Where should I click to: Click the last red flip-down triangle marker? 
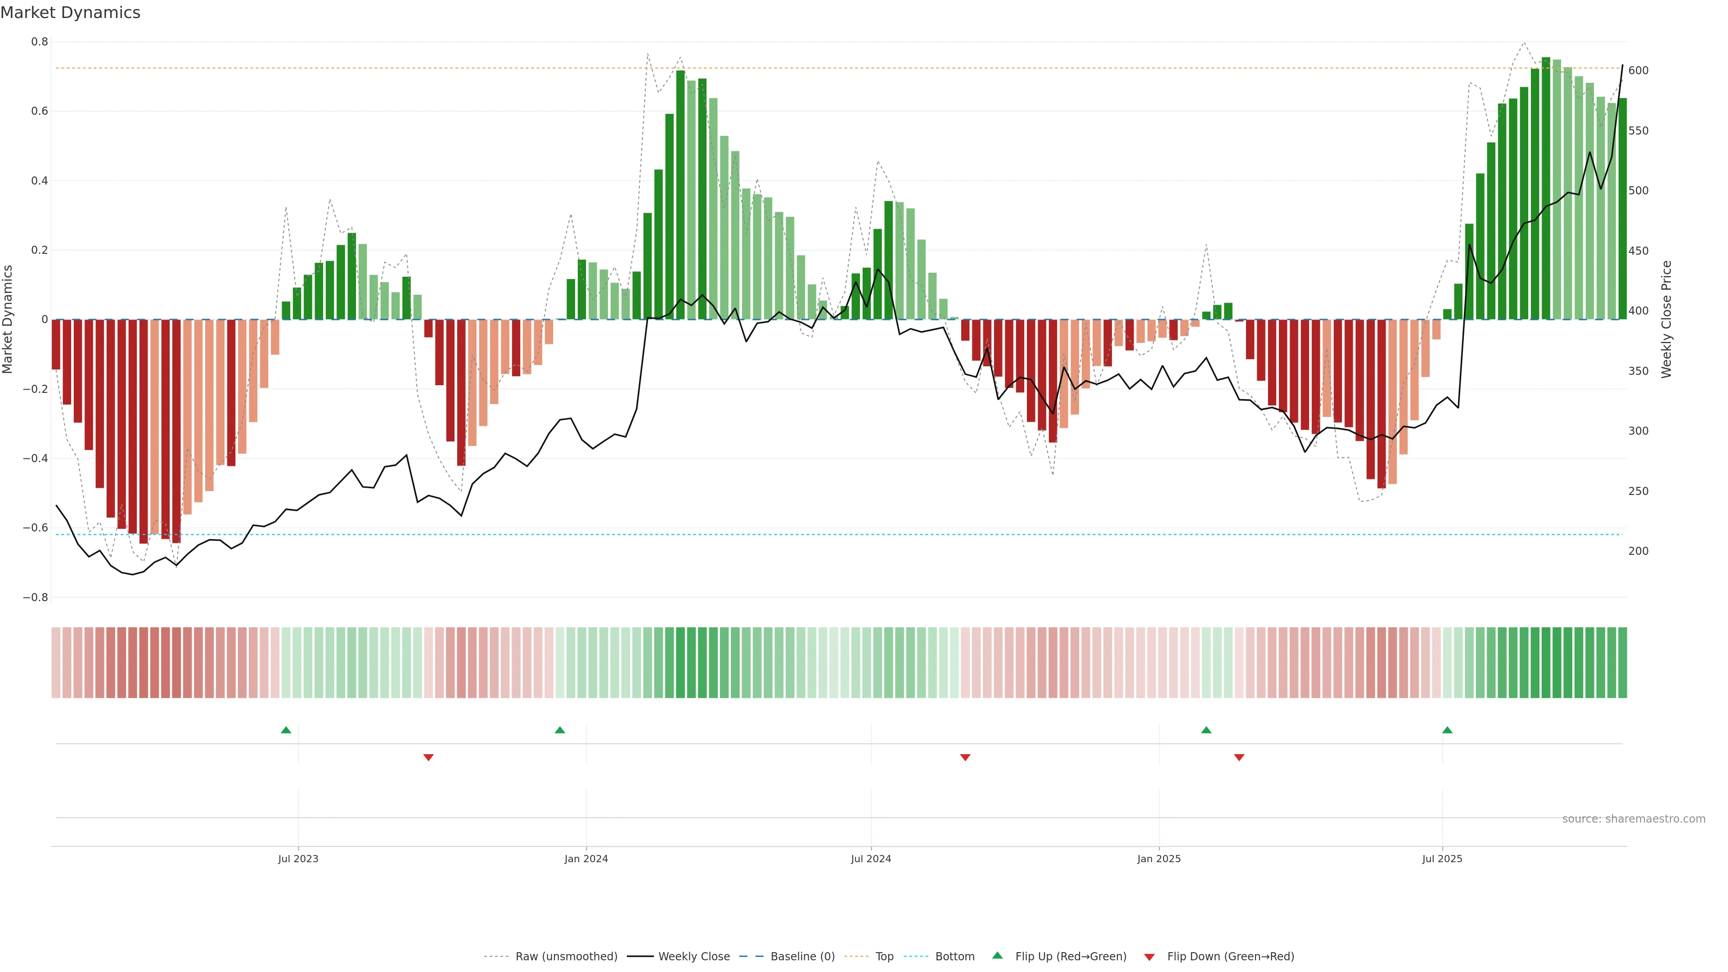pyautogui.click(x=1239, y=757)
